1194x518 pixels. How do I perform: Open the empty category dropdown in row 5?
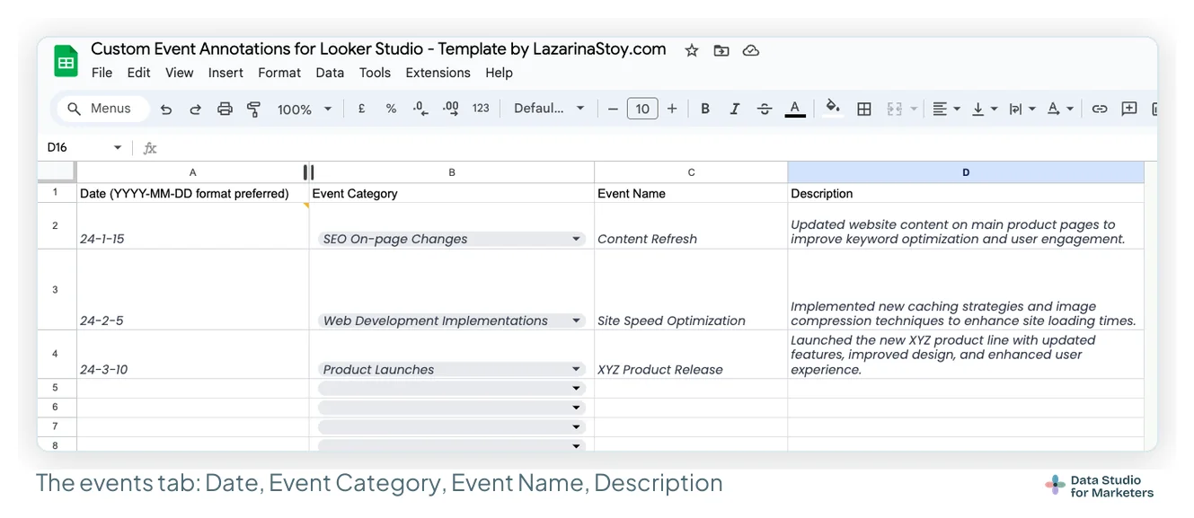point(576,389)
